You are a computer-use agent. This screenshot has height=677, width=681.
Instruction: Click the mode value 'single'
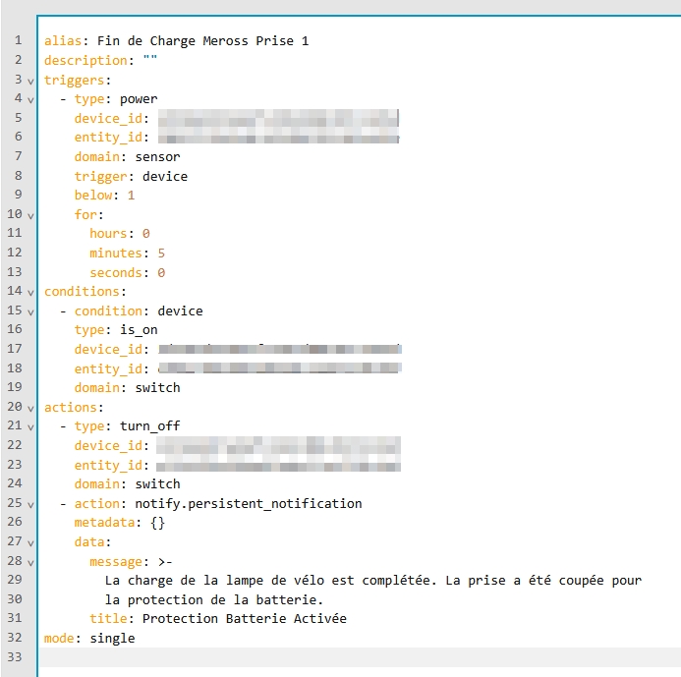click(112, 639)
